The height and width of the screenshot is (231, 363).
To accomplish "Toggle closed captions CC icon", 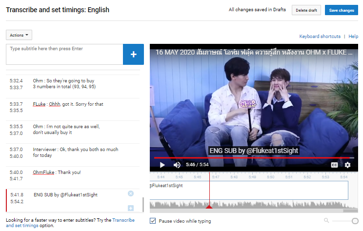I will [x=334, y=165].
